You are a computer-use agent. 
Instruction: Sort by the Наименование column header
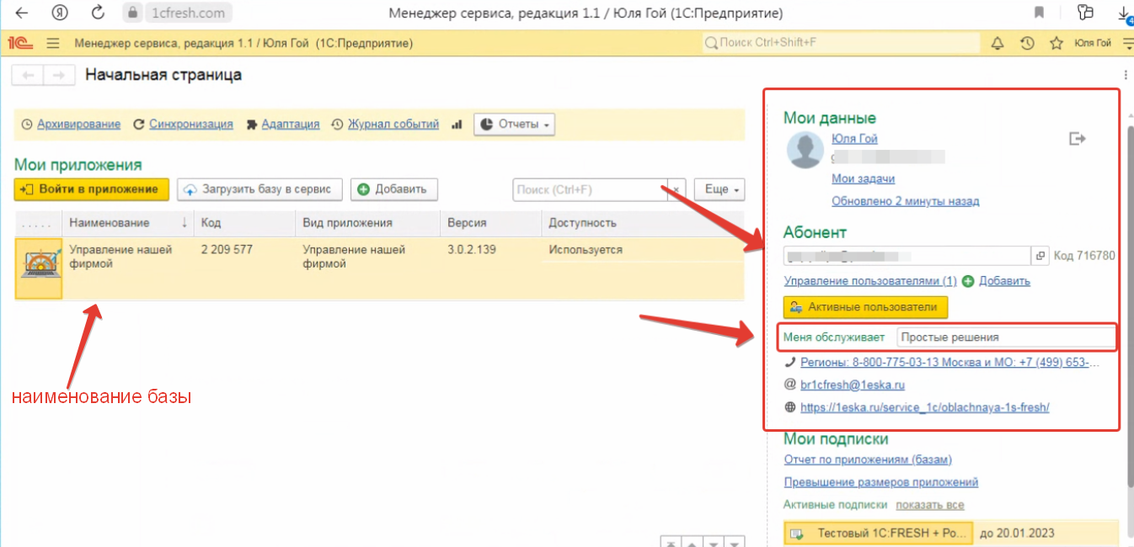click(128, 223)
